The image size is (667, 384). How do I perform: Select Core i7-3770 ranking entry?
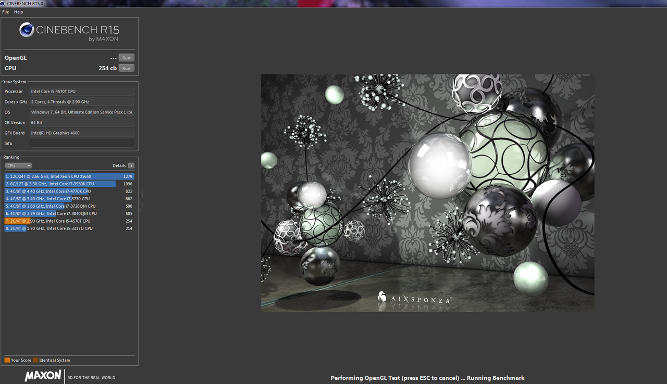[69, 199]
